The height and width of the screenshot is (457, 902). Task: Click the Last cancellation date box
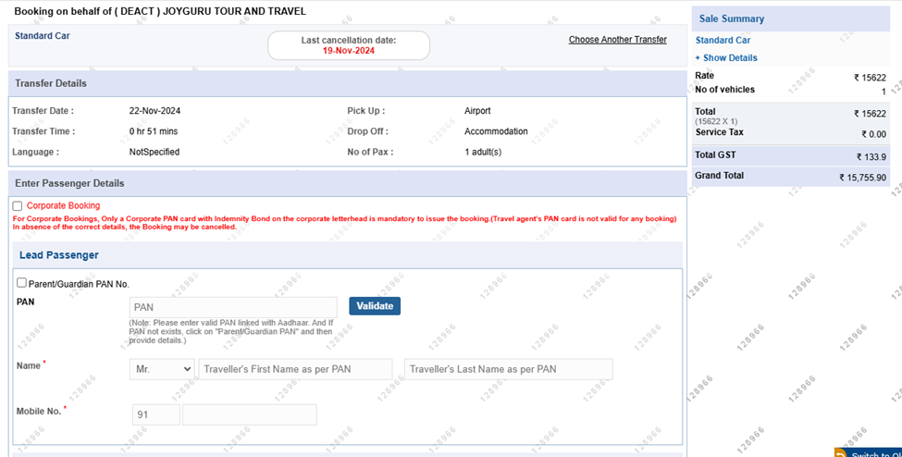tap(349, 45)
